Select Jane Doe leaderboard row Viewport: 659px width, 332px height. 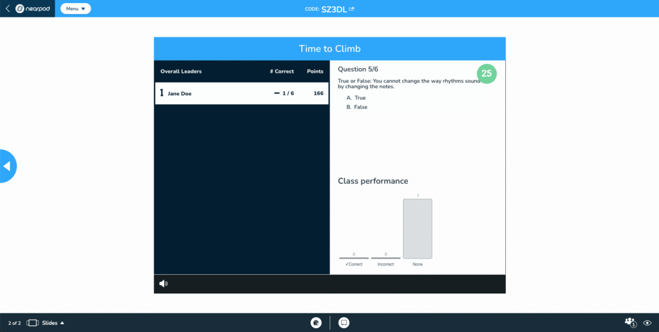click(241, 93)
